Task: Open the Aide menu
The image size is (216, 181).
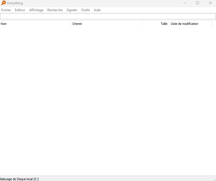Action: coord(97,10)
